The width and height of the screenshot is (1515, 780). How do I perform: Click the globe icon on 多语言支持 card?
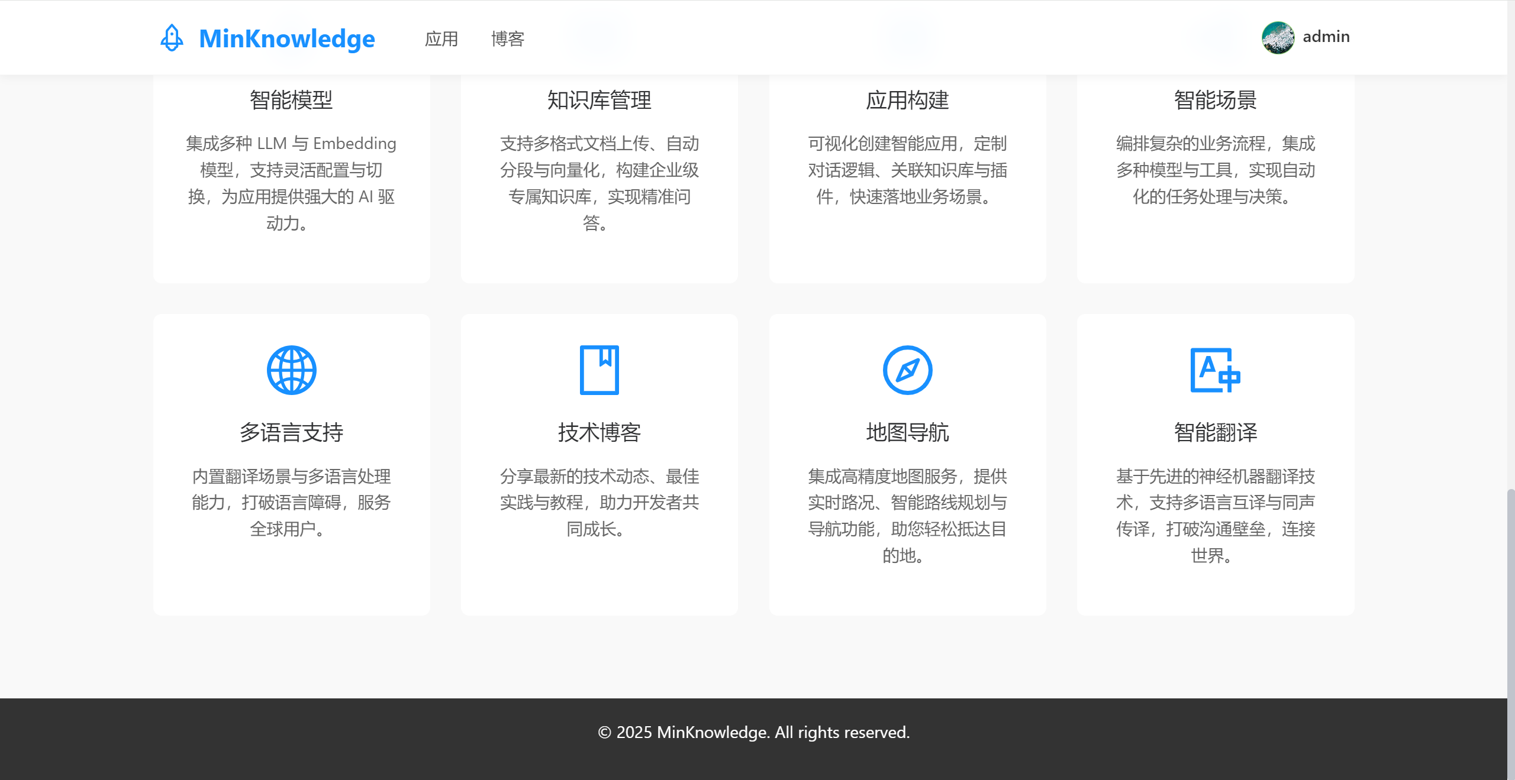tap(291, 370)
